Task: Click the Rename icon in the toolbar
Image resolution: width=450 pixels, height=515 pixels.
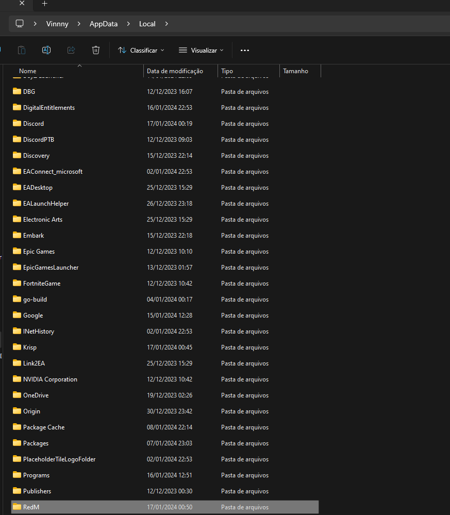Action: tap(46, 50)
